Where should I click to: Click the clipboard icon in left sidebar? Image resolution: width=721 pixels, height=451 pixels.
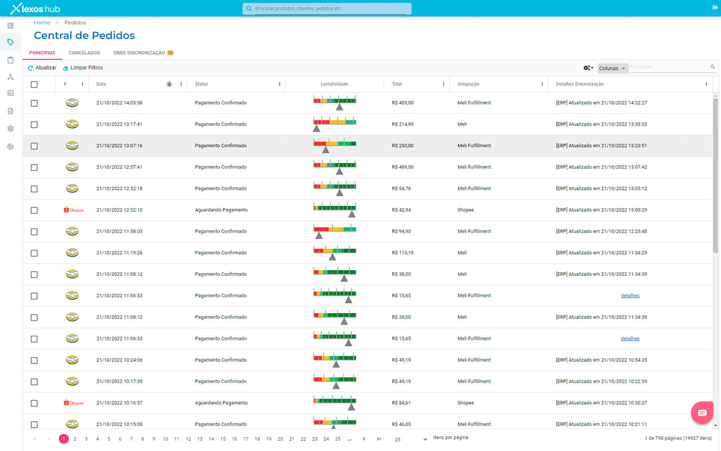(x=11, y=60)
